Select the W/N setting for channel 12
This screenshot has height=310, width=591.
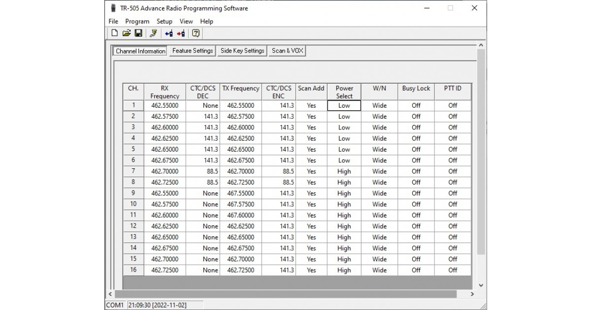[379, 226]
